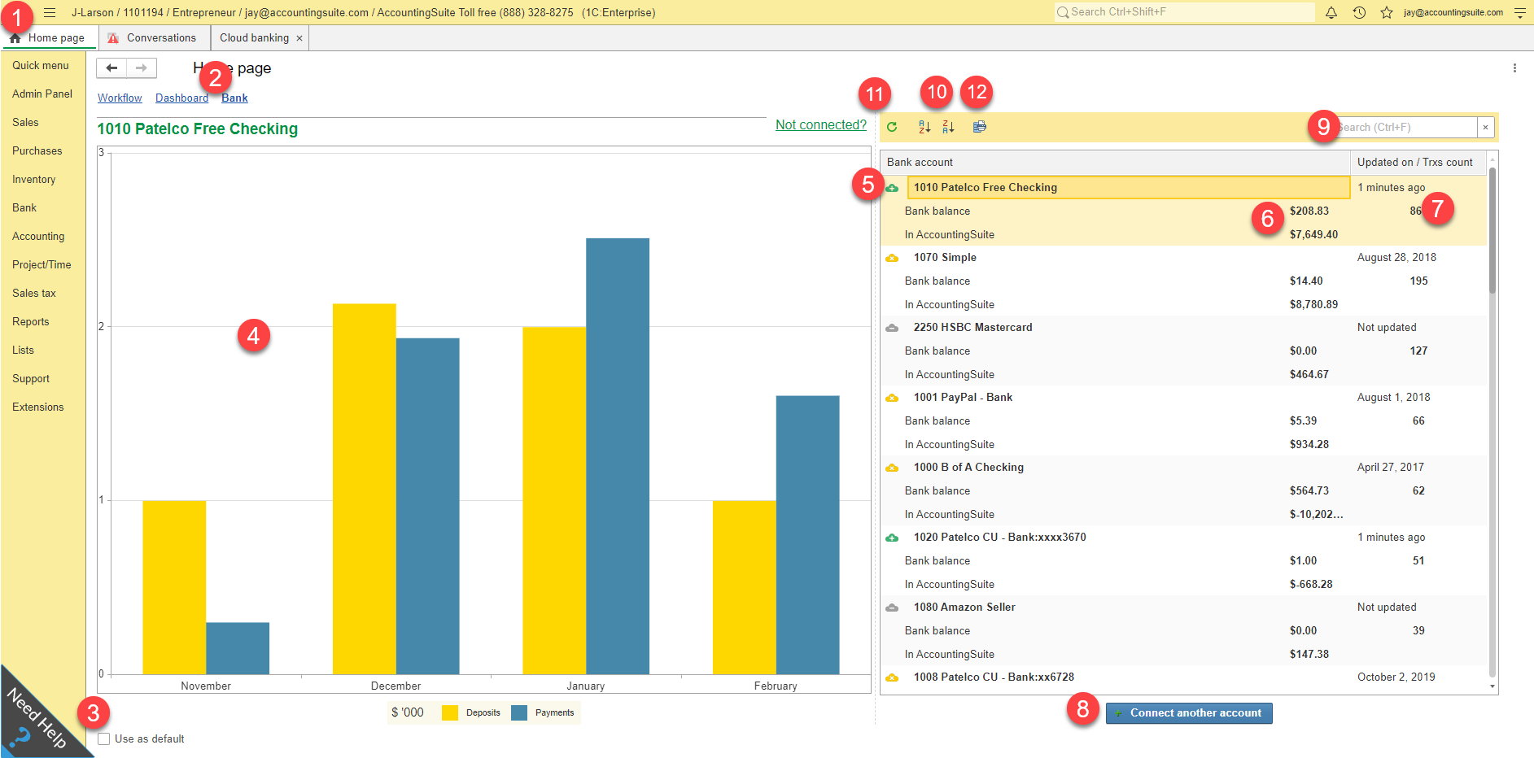Sort bank accounts descending Z to A
The height and width of the screenshot is (758, 1534).
point(948,127)
